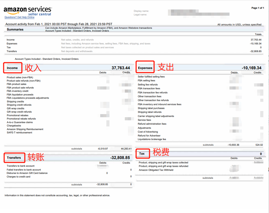The image size is (269, 213).
Task: Select the row Selling fee refunds
Action: click(148, 85)
